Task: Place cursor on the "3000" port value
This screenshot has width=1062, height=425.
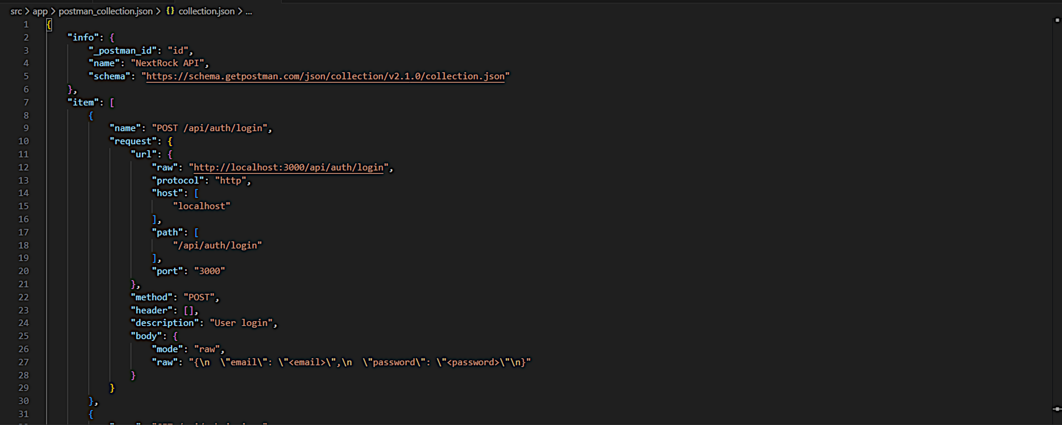Action: click(209, 271)
